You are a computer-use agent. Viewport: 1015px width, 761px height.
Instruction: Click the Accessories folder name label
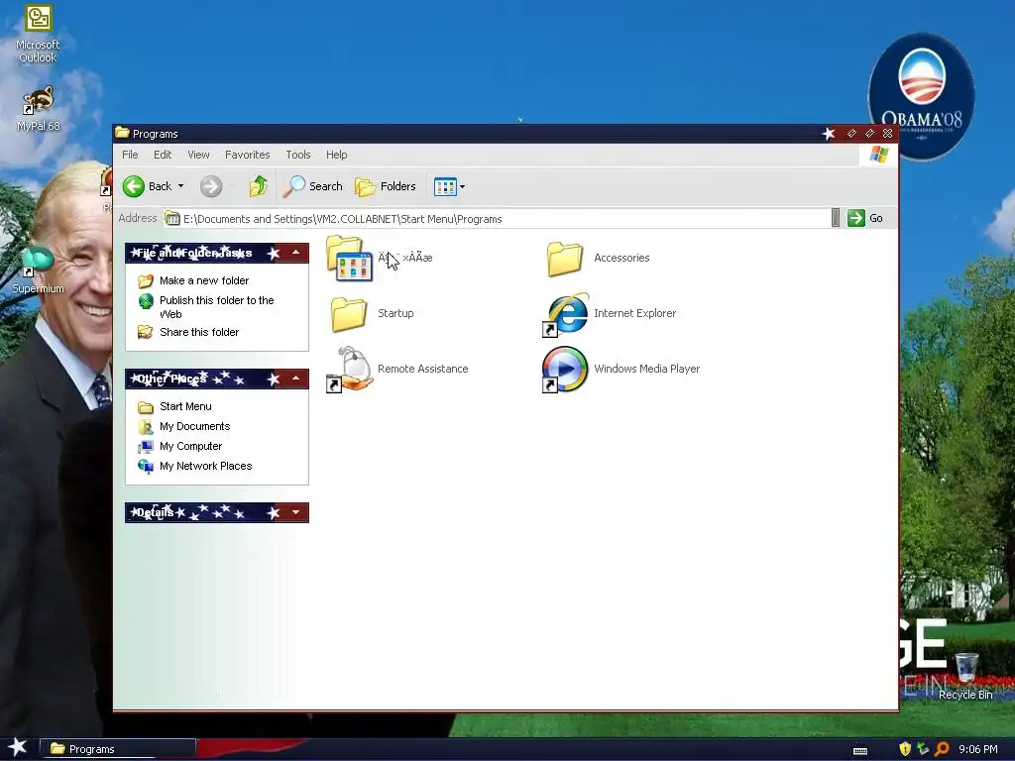point(621,258)
